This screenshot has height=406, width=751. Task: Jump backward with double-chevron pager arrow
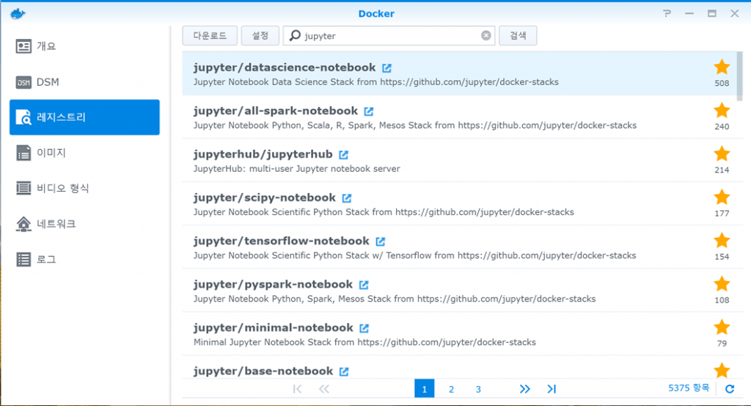[324, 388]
